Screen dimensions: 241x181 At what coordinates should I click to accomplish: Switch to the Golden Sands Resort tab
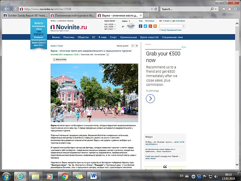[25, 15]
